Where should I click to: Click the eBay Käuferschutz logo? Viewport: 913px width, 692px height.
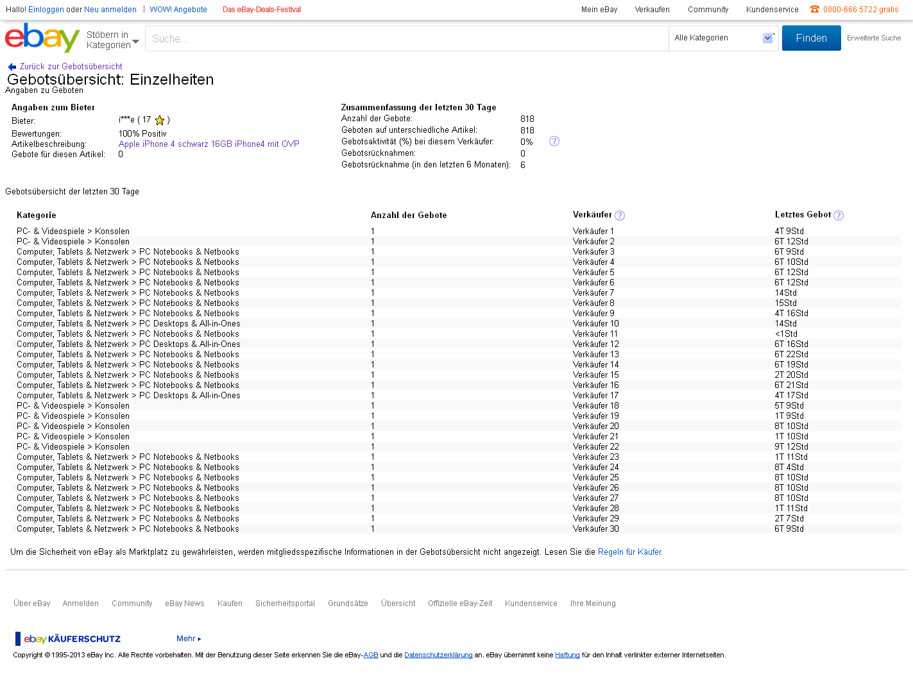68,639
